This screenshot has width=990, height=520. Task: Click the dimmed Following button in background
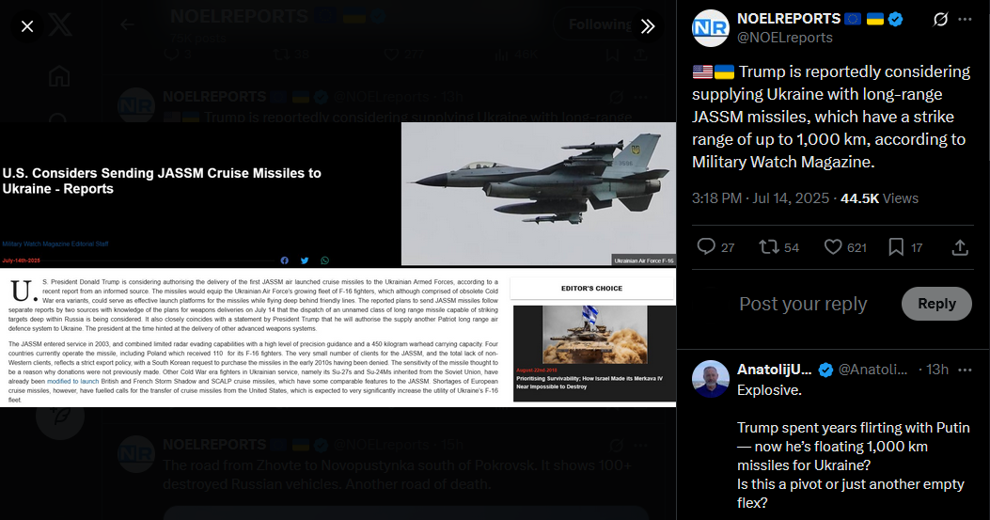pos(599,24)
